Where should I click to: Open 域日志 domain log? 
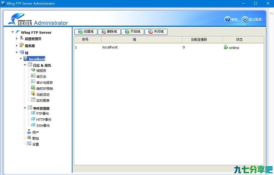[41, 77]
